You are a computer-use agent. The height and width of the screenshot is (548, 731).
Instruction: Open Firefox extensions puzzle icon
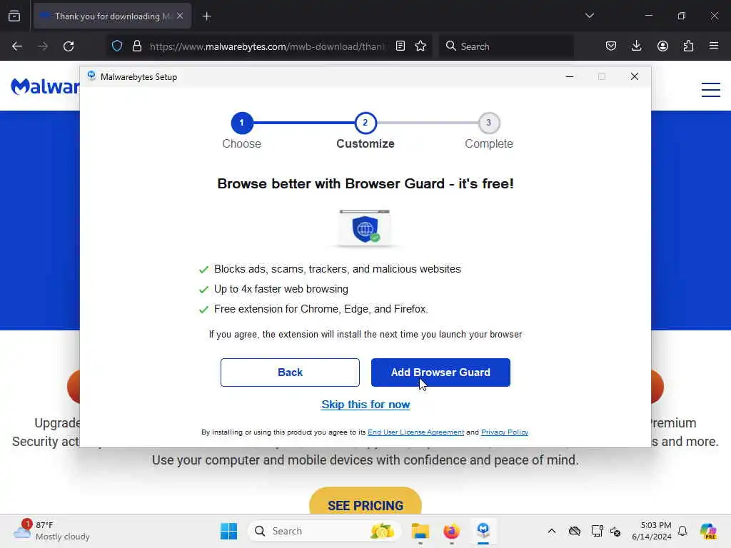coord(688,46)
